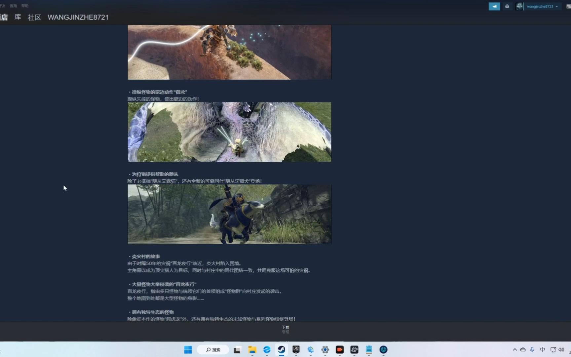Open the WANGJINZHE8721 profile tab

[78, 17]
